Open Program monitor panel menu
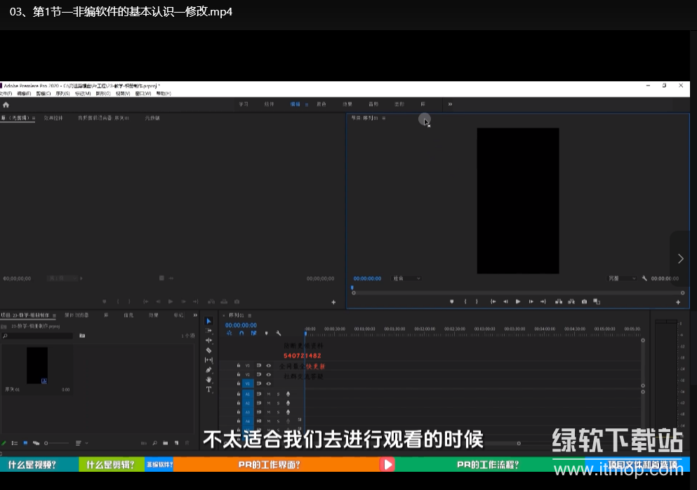Image resolution: width=697 pixels, height=490 pixels. tap(384, 118)
